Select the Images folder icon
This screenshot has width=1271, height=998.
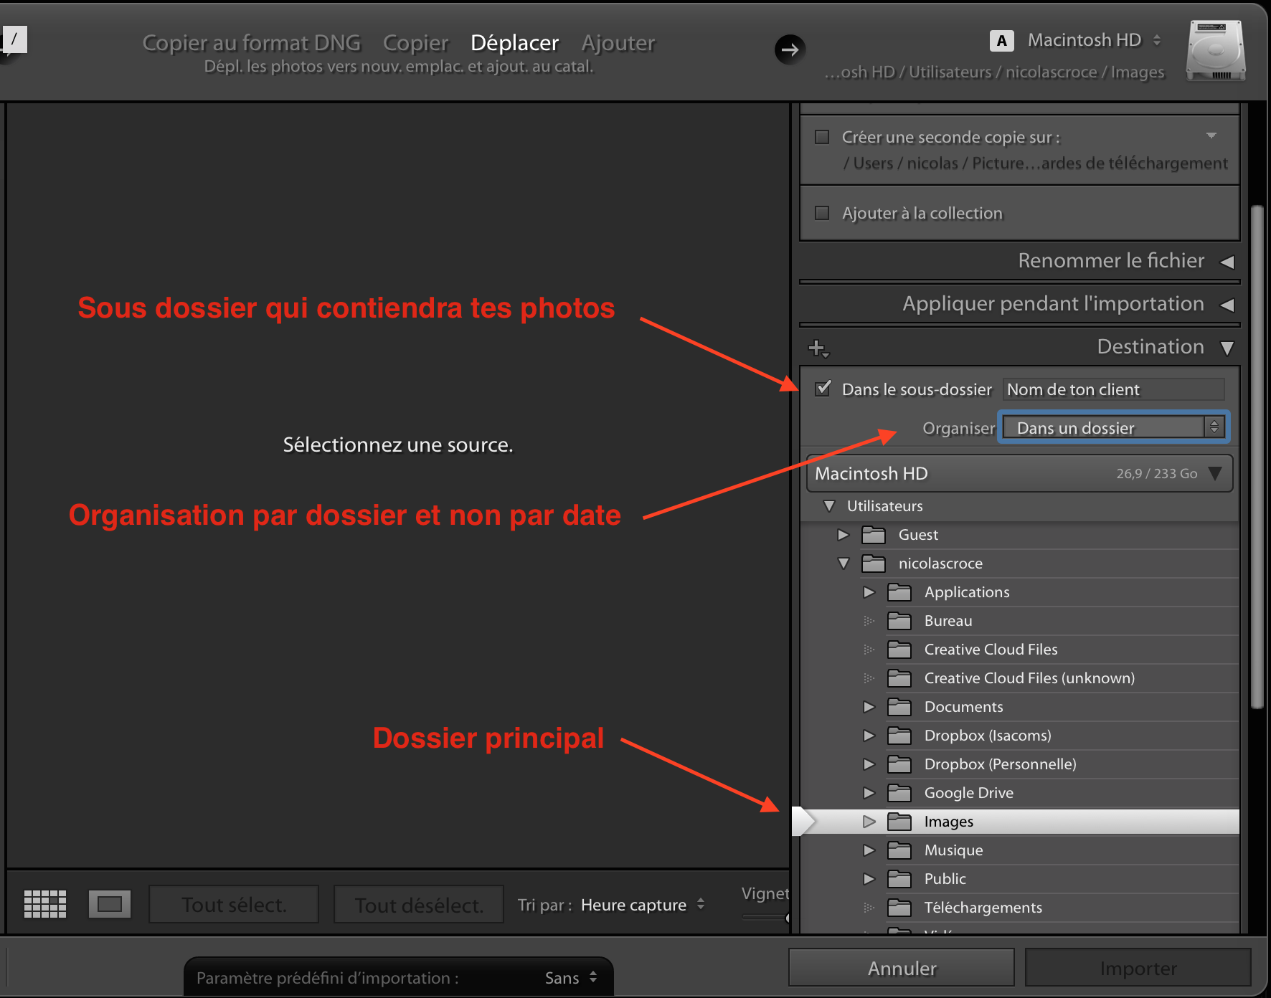click(x=898, y=822)
